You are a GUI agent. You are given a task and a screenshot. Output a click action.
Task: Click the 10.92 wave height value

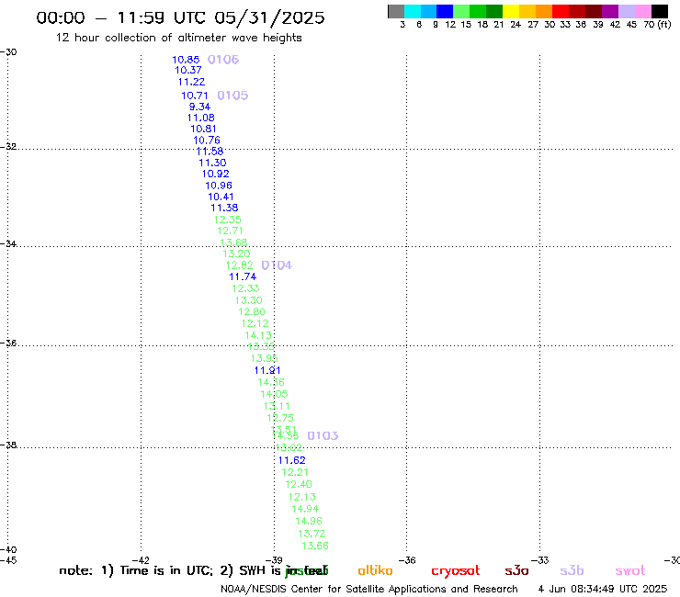tap(216, 174)
